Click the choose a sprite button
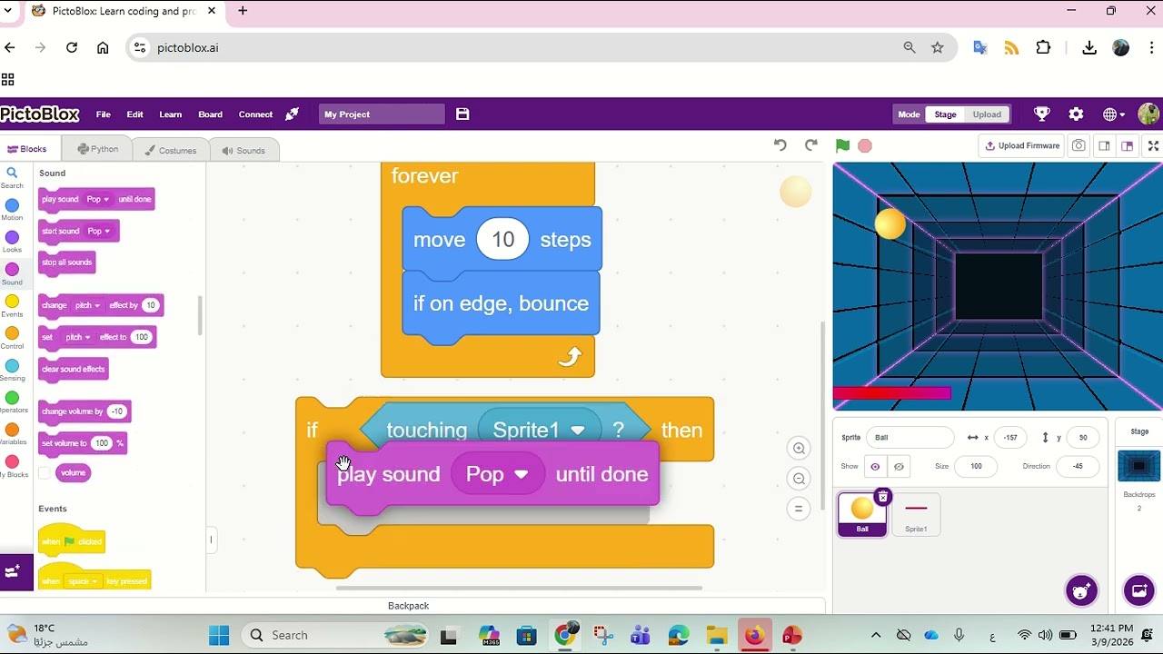Screen dimensions: 1163x654 click(1081, 591)
